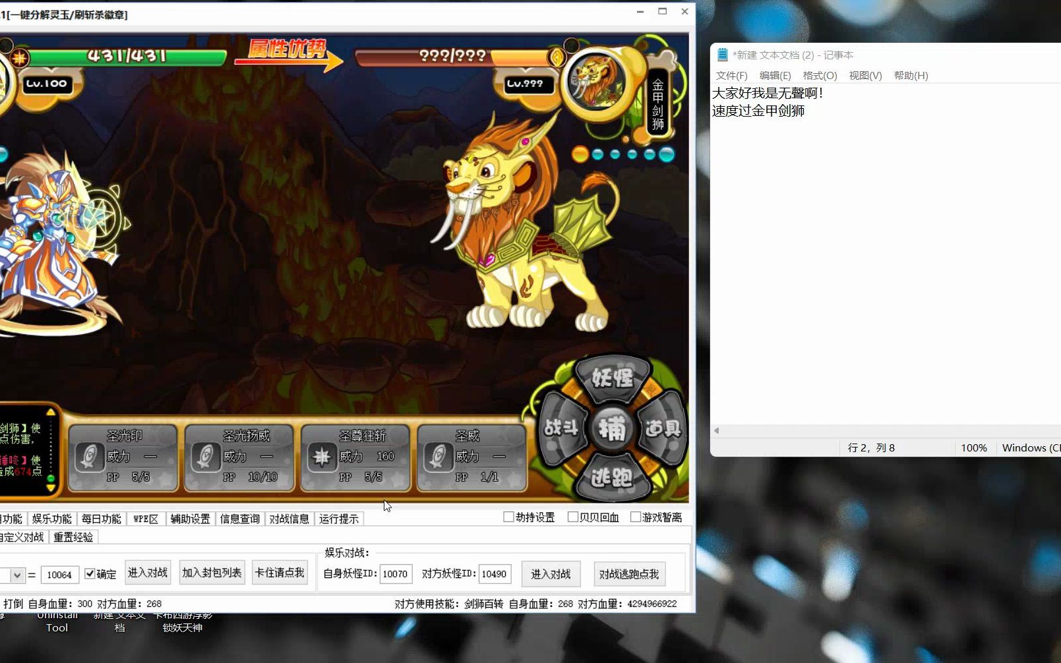1061x663 pixels.
Task: Click the Notepad line 大家好我是无聲啊!
Action: point(768,93)
